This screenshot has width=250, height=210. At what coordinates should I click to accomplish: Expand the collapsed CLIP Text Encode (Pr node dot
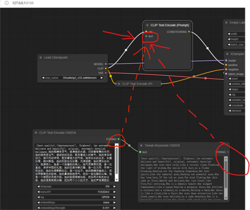pyautogui.click(x=119, y=84)
